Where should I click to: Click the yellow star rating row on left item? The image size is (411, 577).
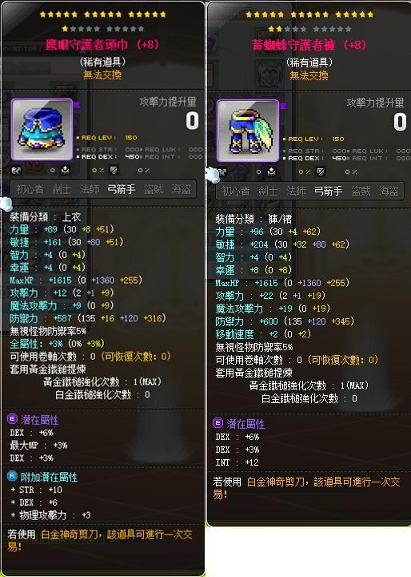pos(103,14)
